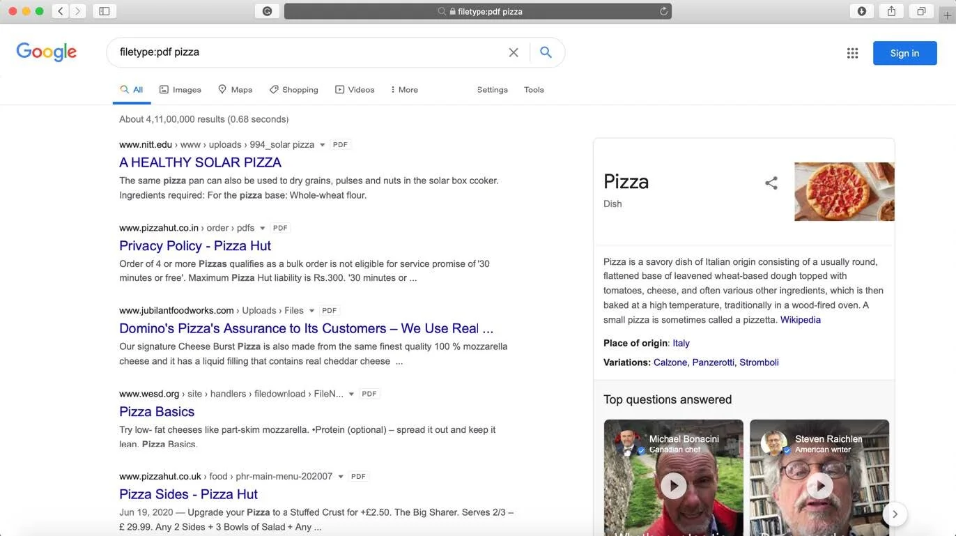Click the Safari address bar
Viewport: 956px width, 536px height.
(x=477, y=11)
